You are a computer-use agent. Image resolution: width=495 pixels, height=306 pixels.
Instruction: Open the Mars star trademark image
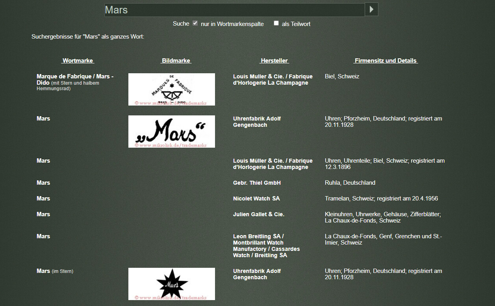point(172,284)
